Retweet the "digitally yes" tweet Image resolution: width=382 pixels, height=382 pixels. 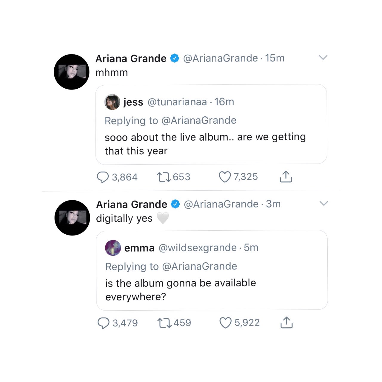[164, 323]
